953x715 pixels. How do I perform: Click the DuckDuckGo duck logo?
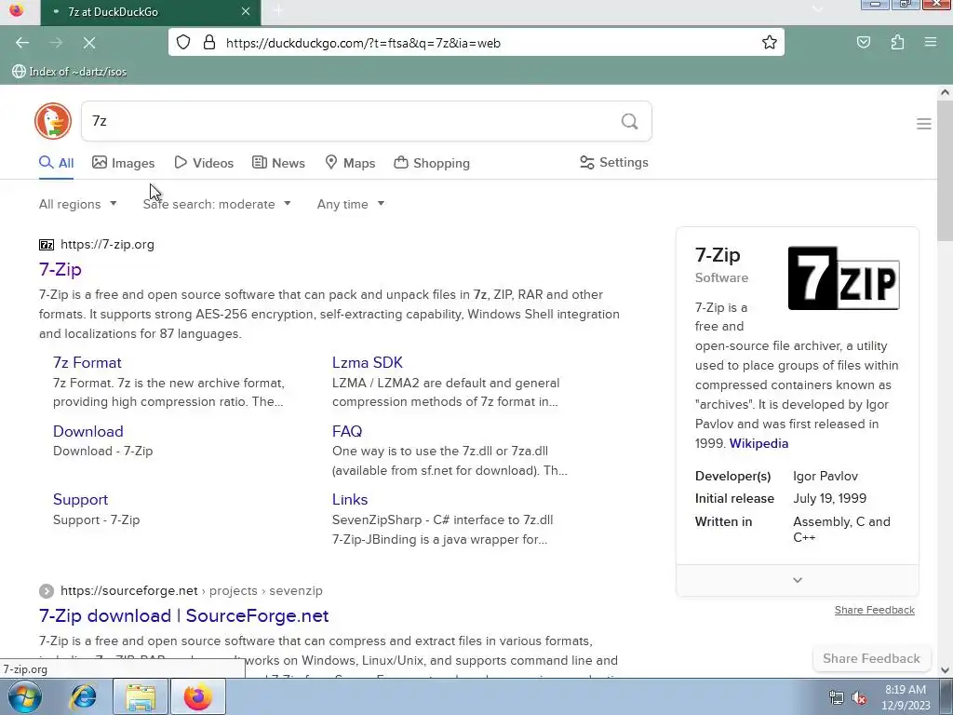(53, 121)
